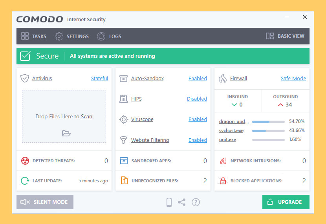This screenshot has height=224, width=326.
Task: Click the dragon_upd traffic bar
Action: pos(268,122)
